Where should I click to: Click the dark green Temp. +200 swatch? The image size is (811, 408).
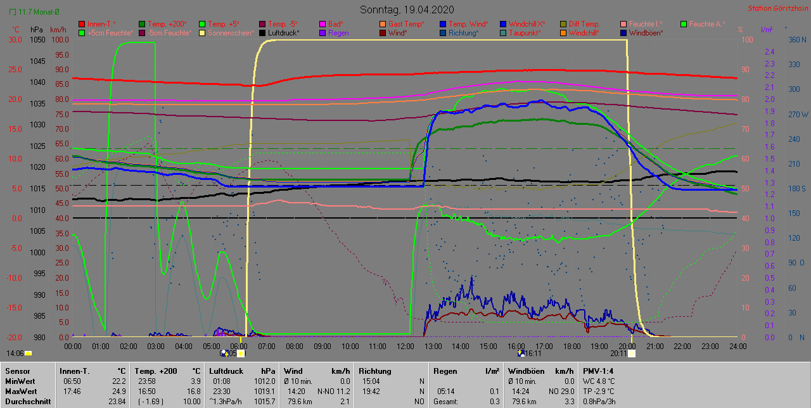pyautogui.click(x=142, y=24)
